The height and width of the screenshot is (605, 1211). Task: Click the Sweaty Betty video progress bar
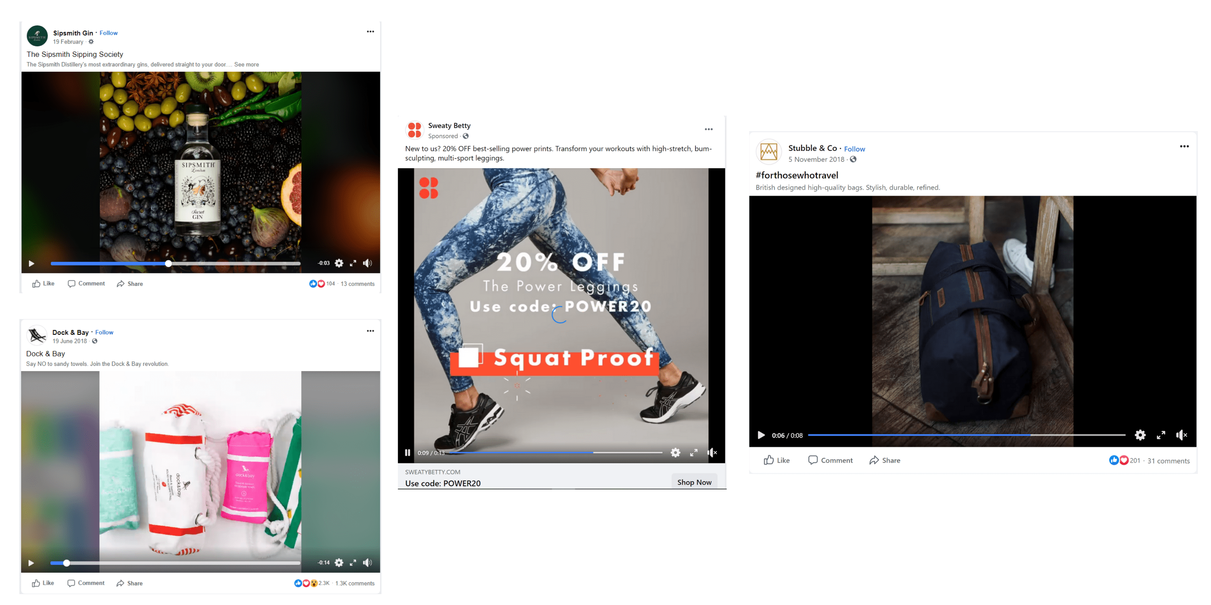coord(557,453)
